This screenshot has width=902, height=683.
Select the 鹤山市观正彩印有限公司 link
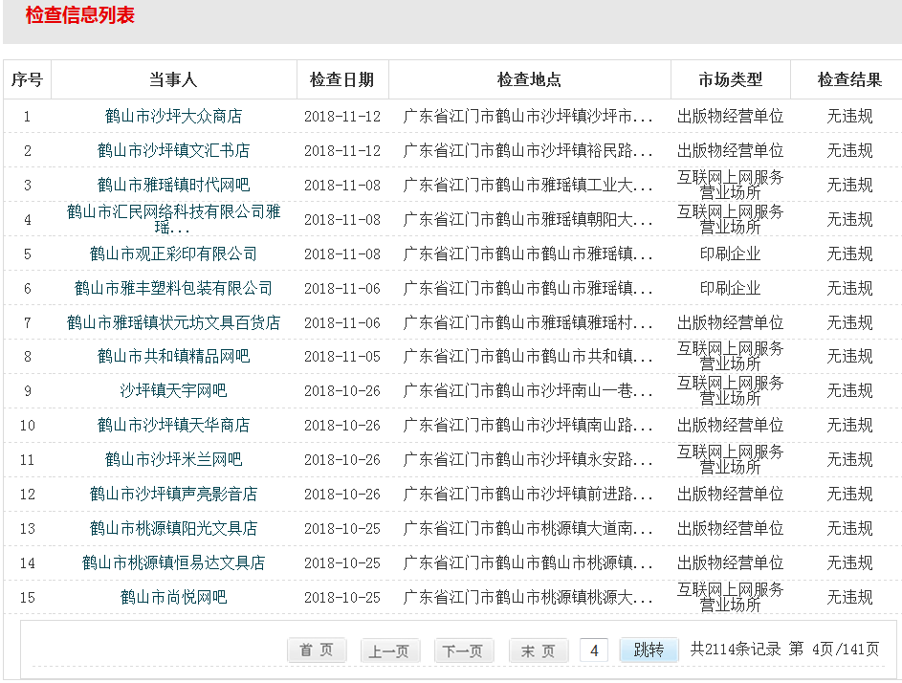coord(173,253)
